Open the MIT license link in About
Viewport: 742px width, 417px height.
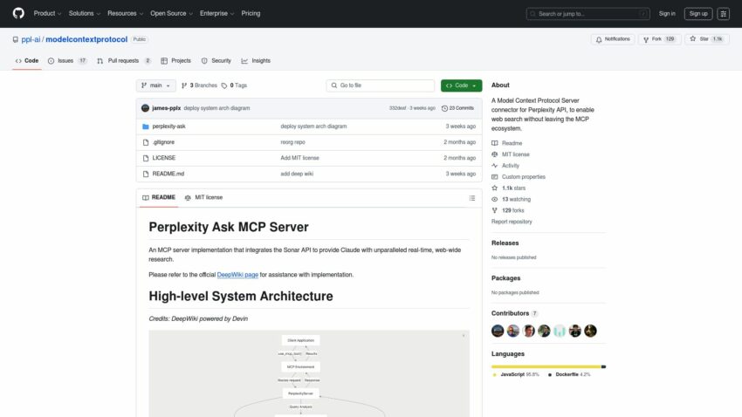pyautogui.click(x=511, y=154)
